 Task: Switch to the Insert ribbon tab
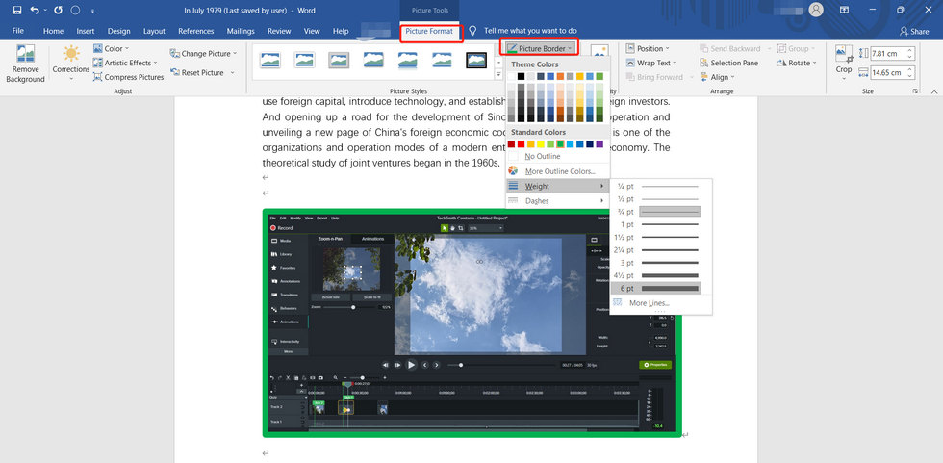pos(85,31)
